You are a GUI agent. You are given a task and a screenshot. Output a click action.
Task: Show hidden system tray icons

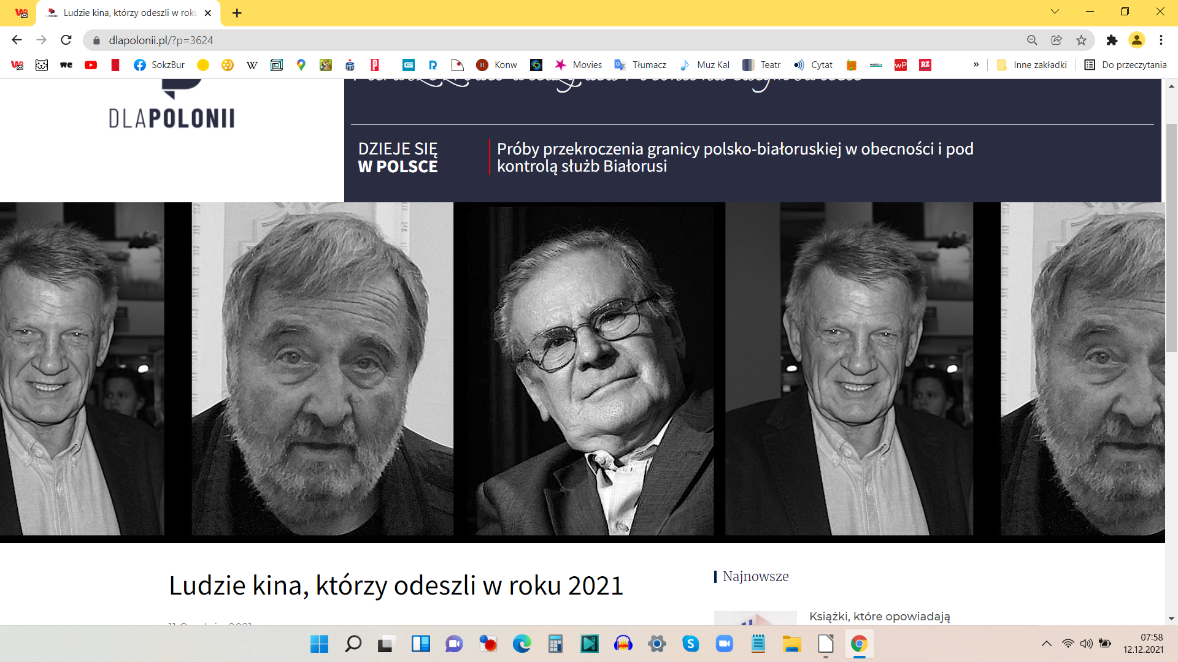pyautogui.click(x=1047, y=644)
